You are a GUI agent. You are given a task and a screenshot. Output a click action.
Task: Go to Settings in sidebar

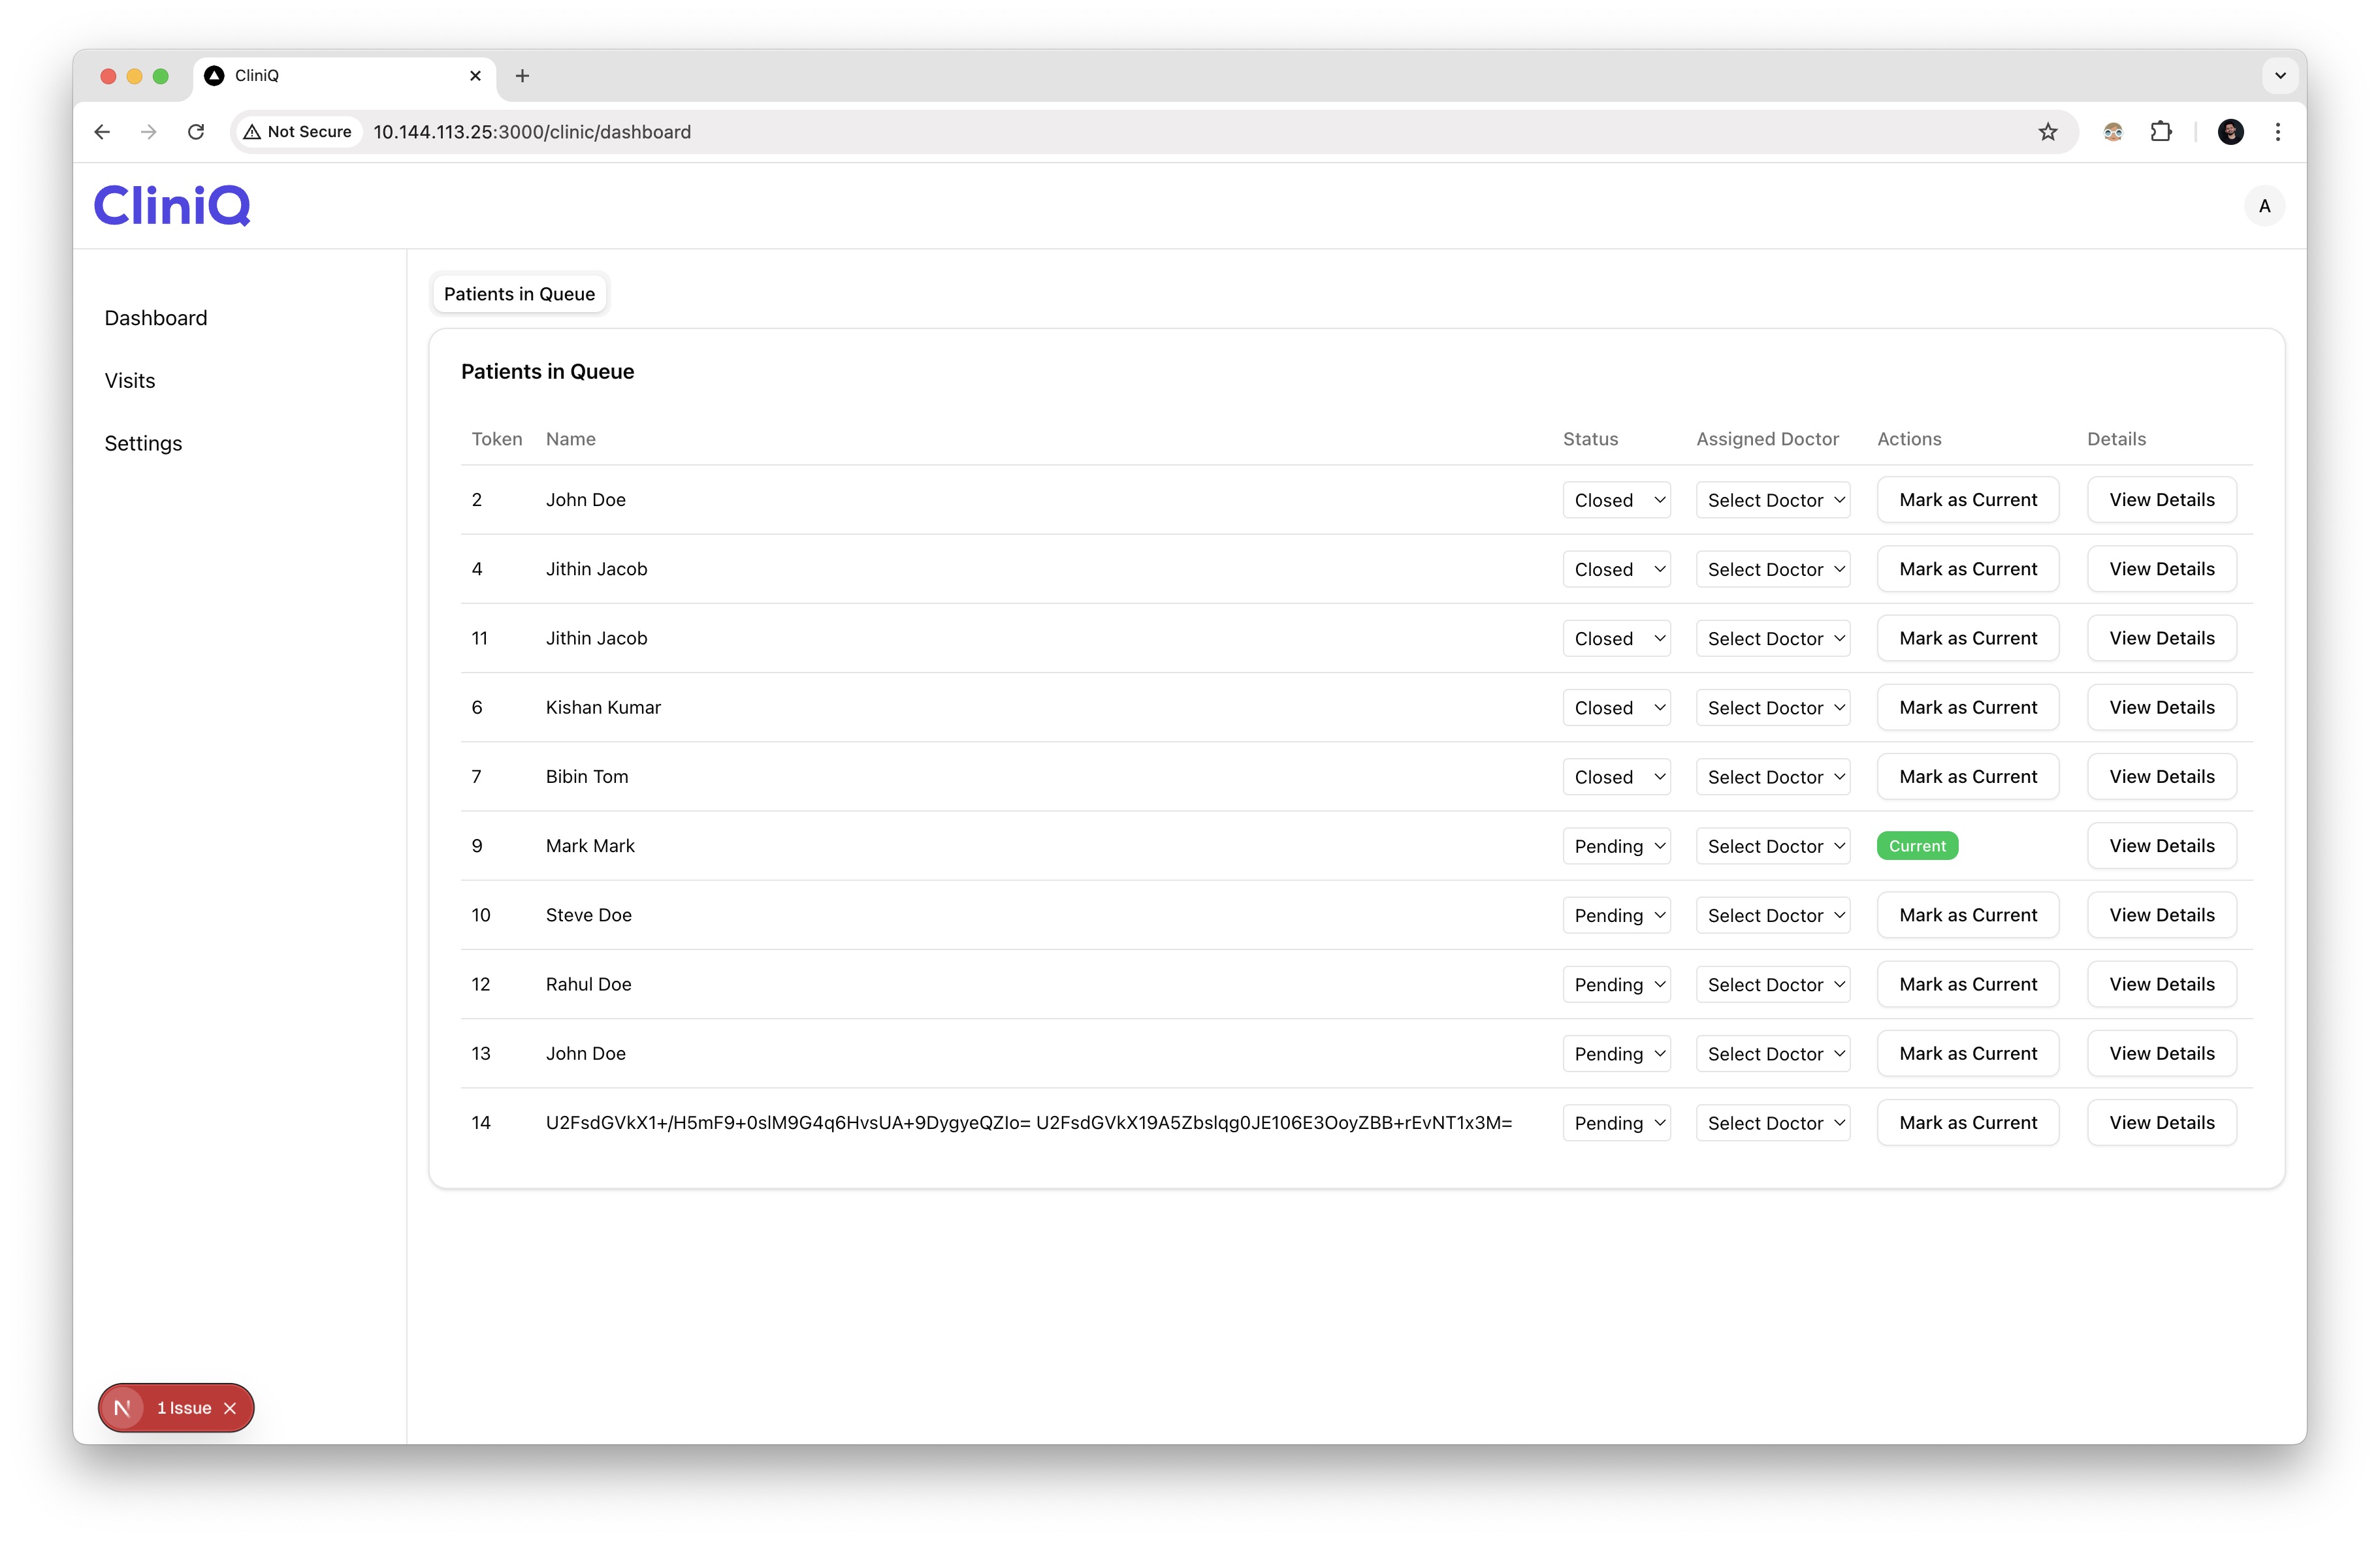click(x=143, y=443)
